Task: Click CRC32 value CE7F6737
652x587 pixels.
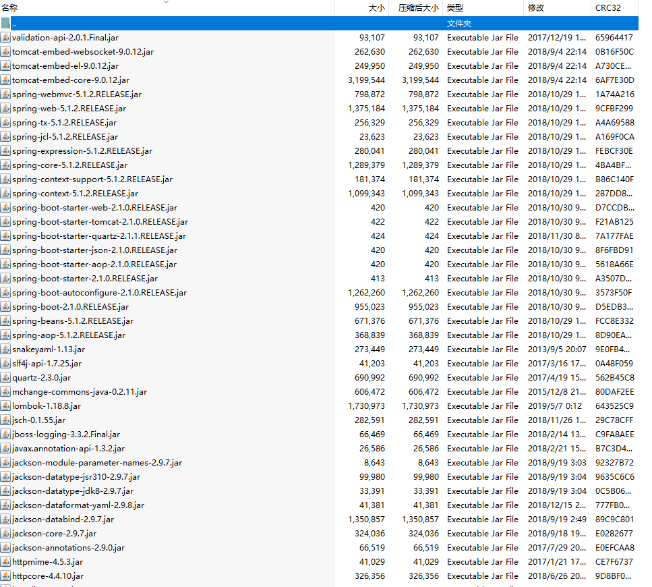Action: coord(614,561)
